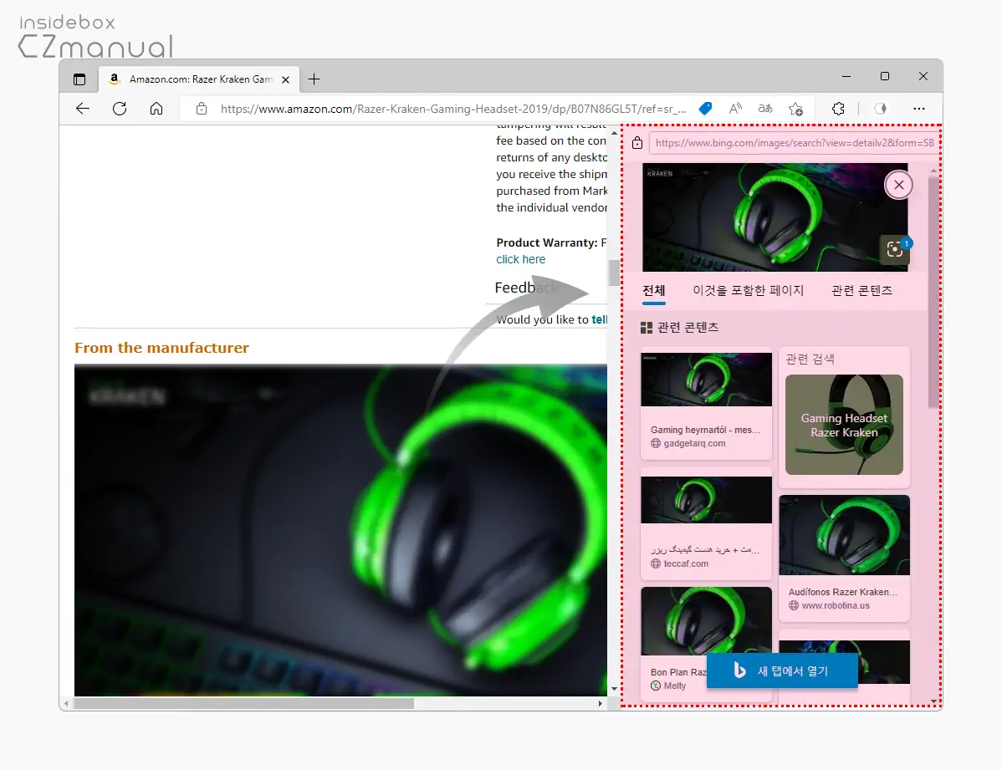Switch to 이것을 포함한 페이지 tab

749,291
